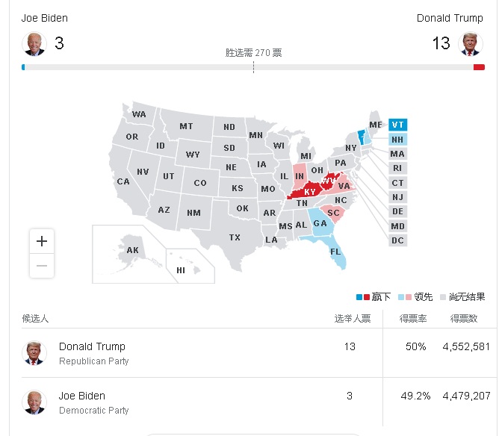Select Kentucky on the map

point(307,191)
